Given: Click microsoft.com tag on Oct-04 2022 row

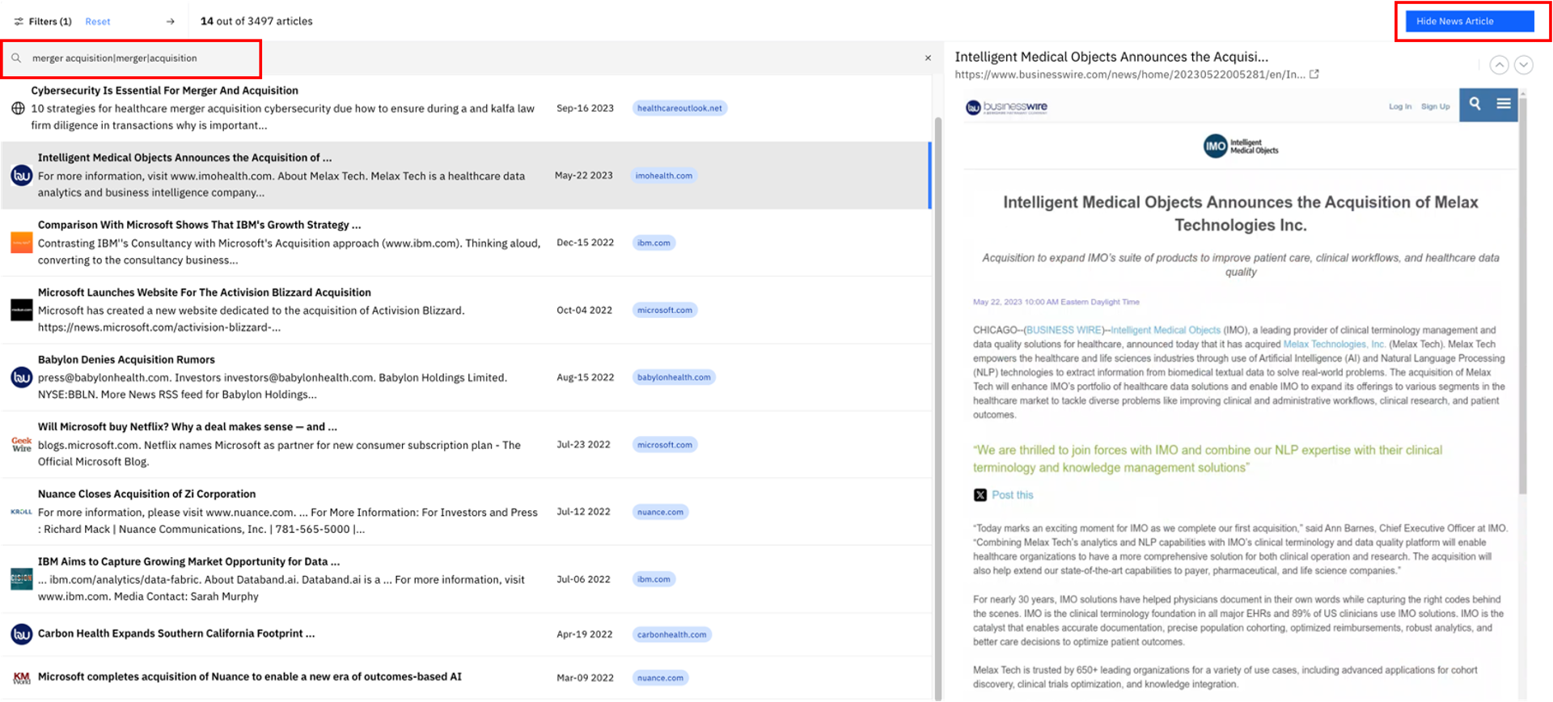Looking at the screenshot, I should pos(665,310).
